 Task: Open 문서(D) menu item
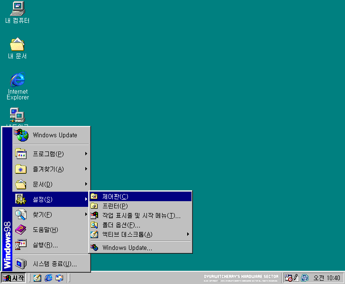pyautogui.click(x=51, y=184)
